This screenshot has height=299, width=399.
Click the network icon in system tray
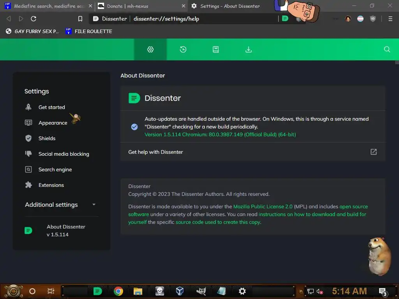click(x=310, y=291)
